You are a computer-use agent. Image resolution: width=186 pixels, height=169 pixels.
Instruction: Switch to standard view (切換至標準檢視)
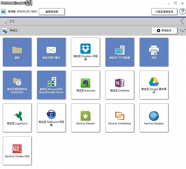tap(164, 12)
